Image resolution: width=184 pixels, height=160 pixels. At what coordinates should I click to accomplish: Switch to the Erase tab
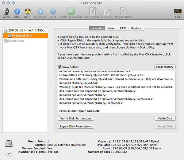point(111,28)
